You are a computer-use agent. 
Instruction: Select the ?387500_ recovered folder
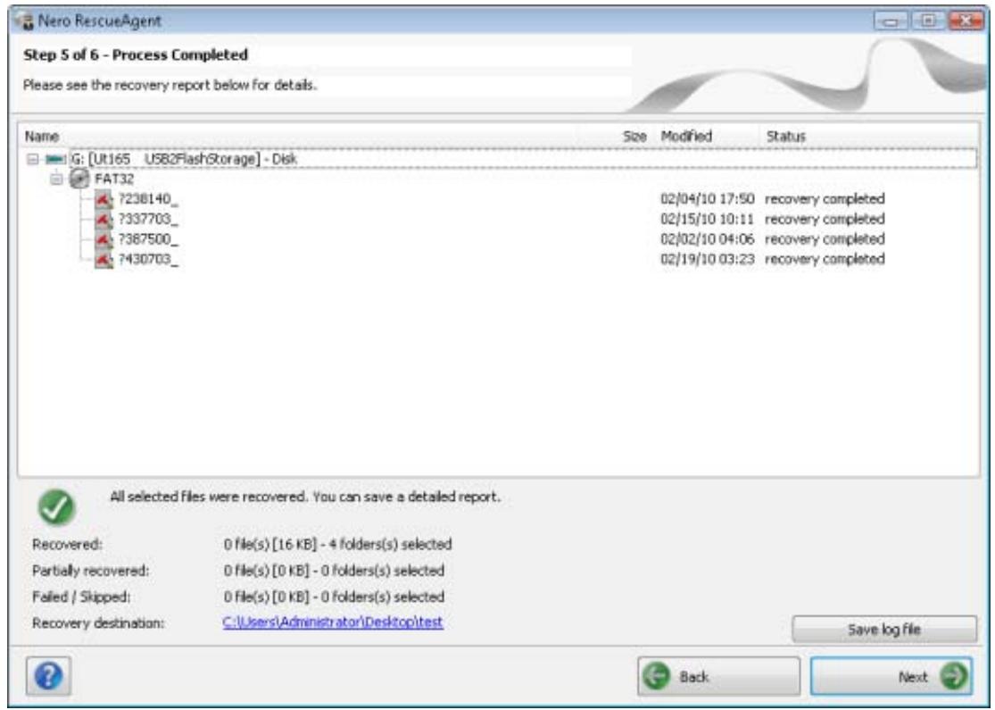pos(148,239)
